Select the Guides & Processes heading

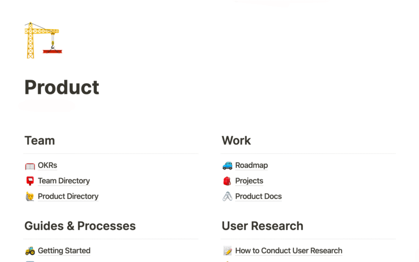(x=80, y=226)
